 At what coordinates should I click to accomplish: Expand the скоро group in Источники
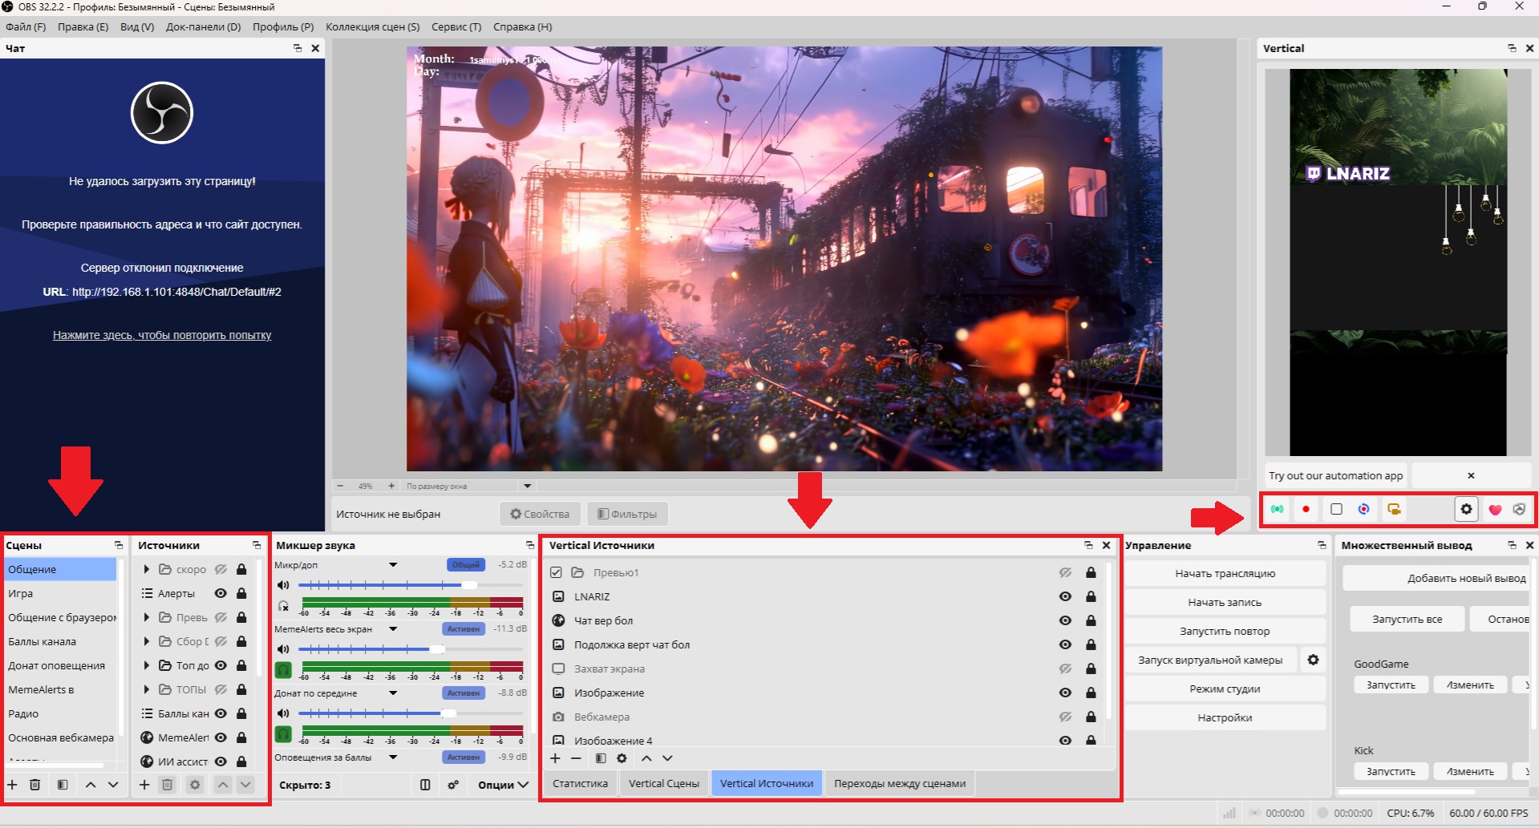(x=146, y=569)
